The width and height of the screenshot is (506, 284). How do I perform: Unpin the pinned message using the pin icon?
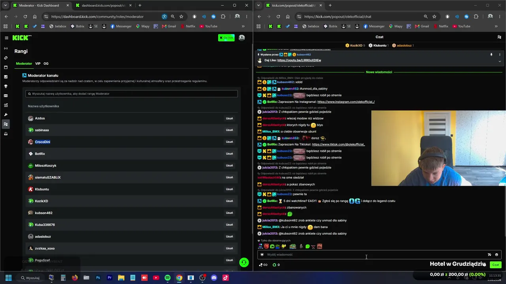[x=491, y=54]
